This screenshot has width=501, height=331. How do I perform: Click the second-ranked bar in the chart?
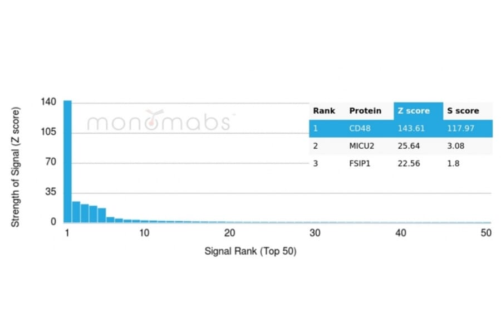[76, 212]
